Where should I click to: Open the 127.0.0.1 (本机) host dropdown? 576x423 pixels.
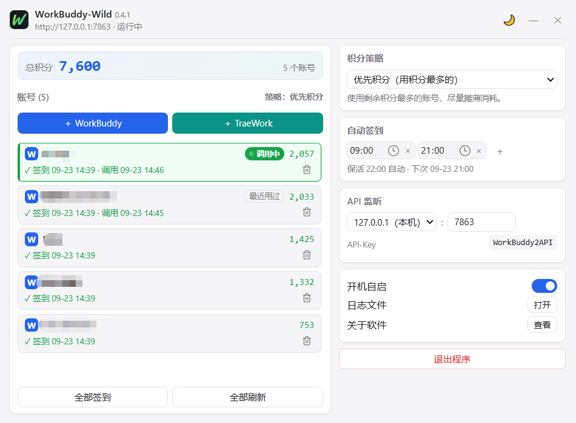[392, 222]
